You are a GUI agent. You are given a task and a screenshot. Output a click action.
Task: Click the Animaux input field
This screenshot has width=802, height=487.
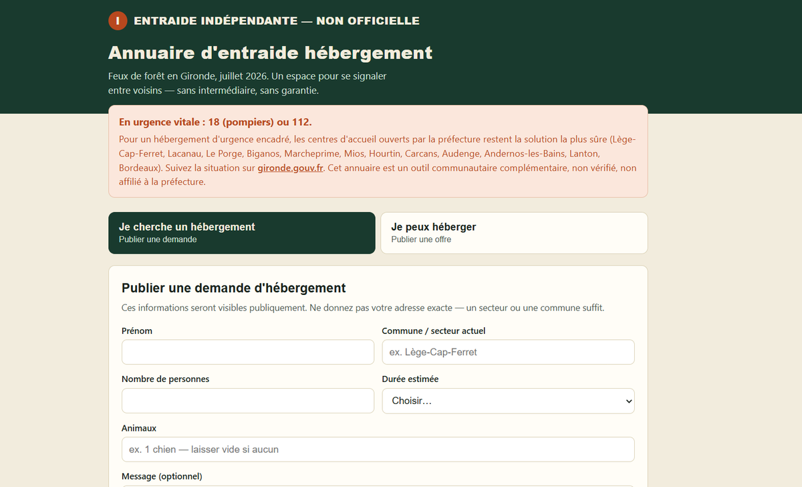coord(378,450)
